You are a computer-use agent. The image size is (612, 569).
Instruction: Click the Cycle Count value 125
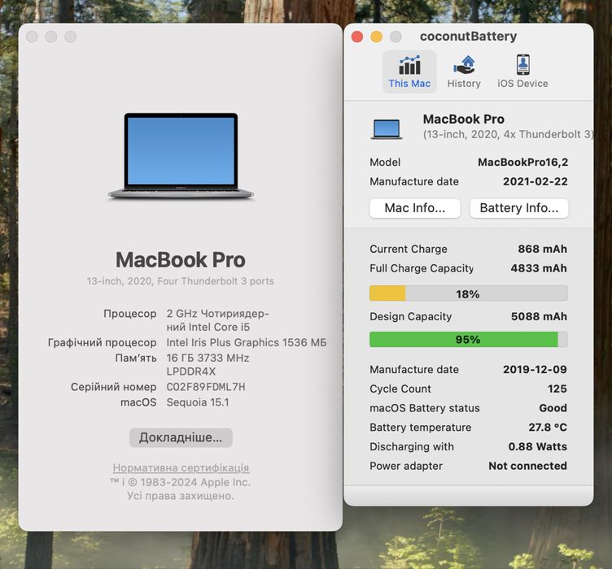pyautogui.click(x=557, y=389)
